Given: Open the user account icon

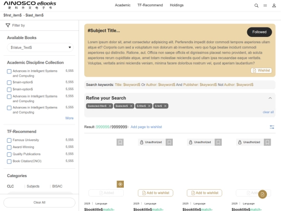Looking at the screenshot, I should tap(274, 6).
